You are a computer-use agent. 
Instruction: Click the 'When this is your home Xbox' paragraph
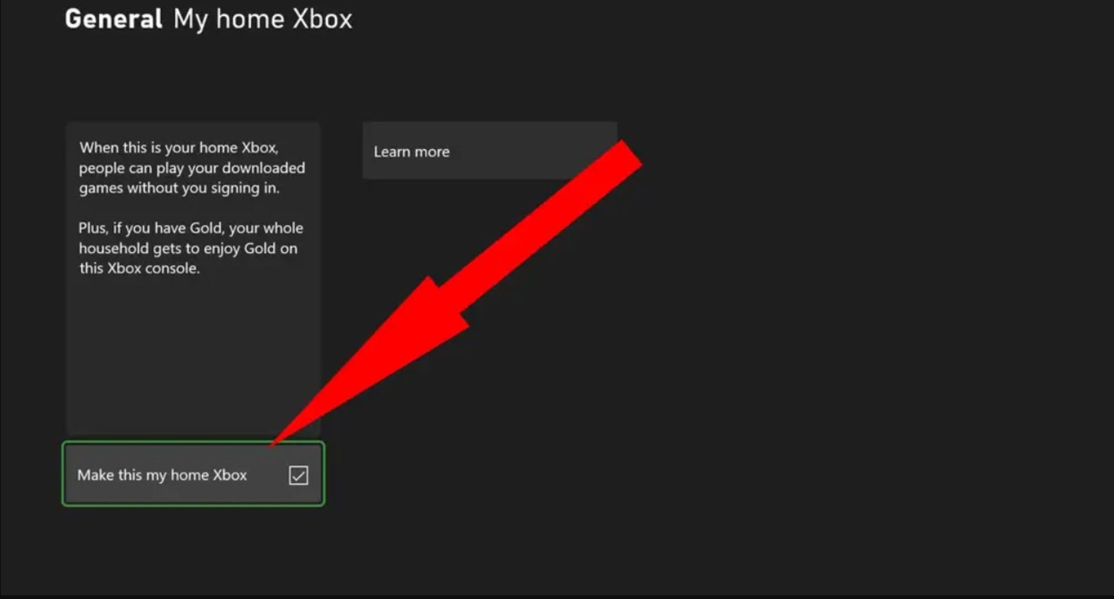192,168
